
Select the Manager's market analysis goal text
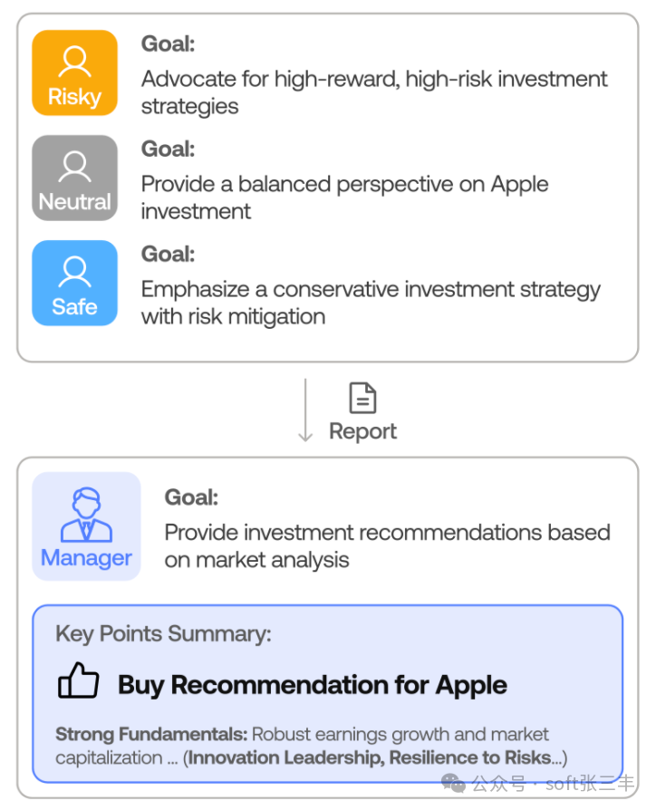386,545
